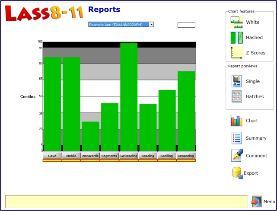The image size is (277, 211).
Task: Click the Comment label text
Action: pos(257,156)
